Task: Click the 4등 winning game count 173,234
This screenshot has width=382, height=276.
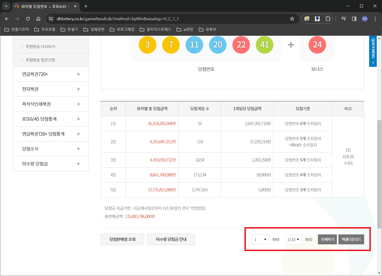Action: pos(200,175)
